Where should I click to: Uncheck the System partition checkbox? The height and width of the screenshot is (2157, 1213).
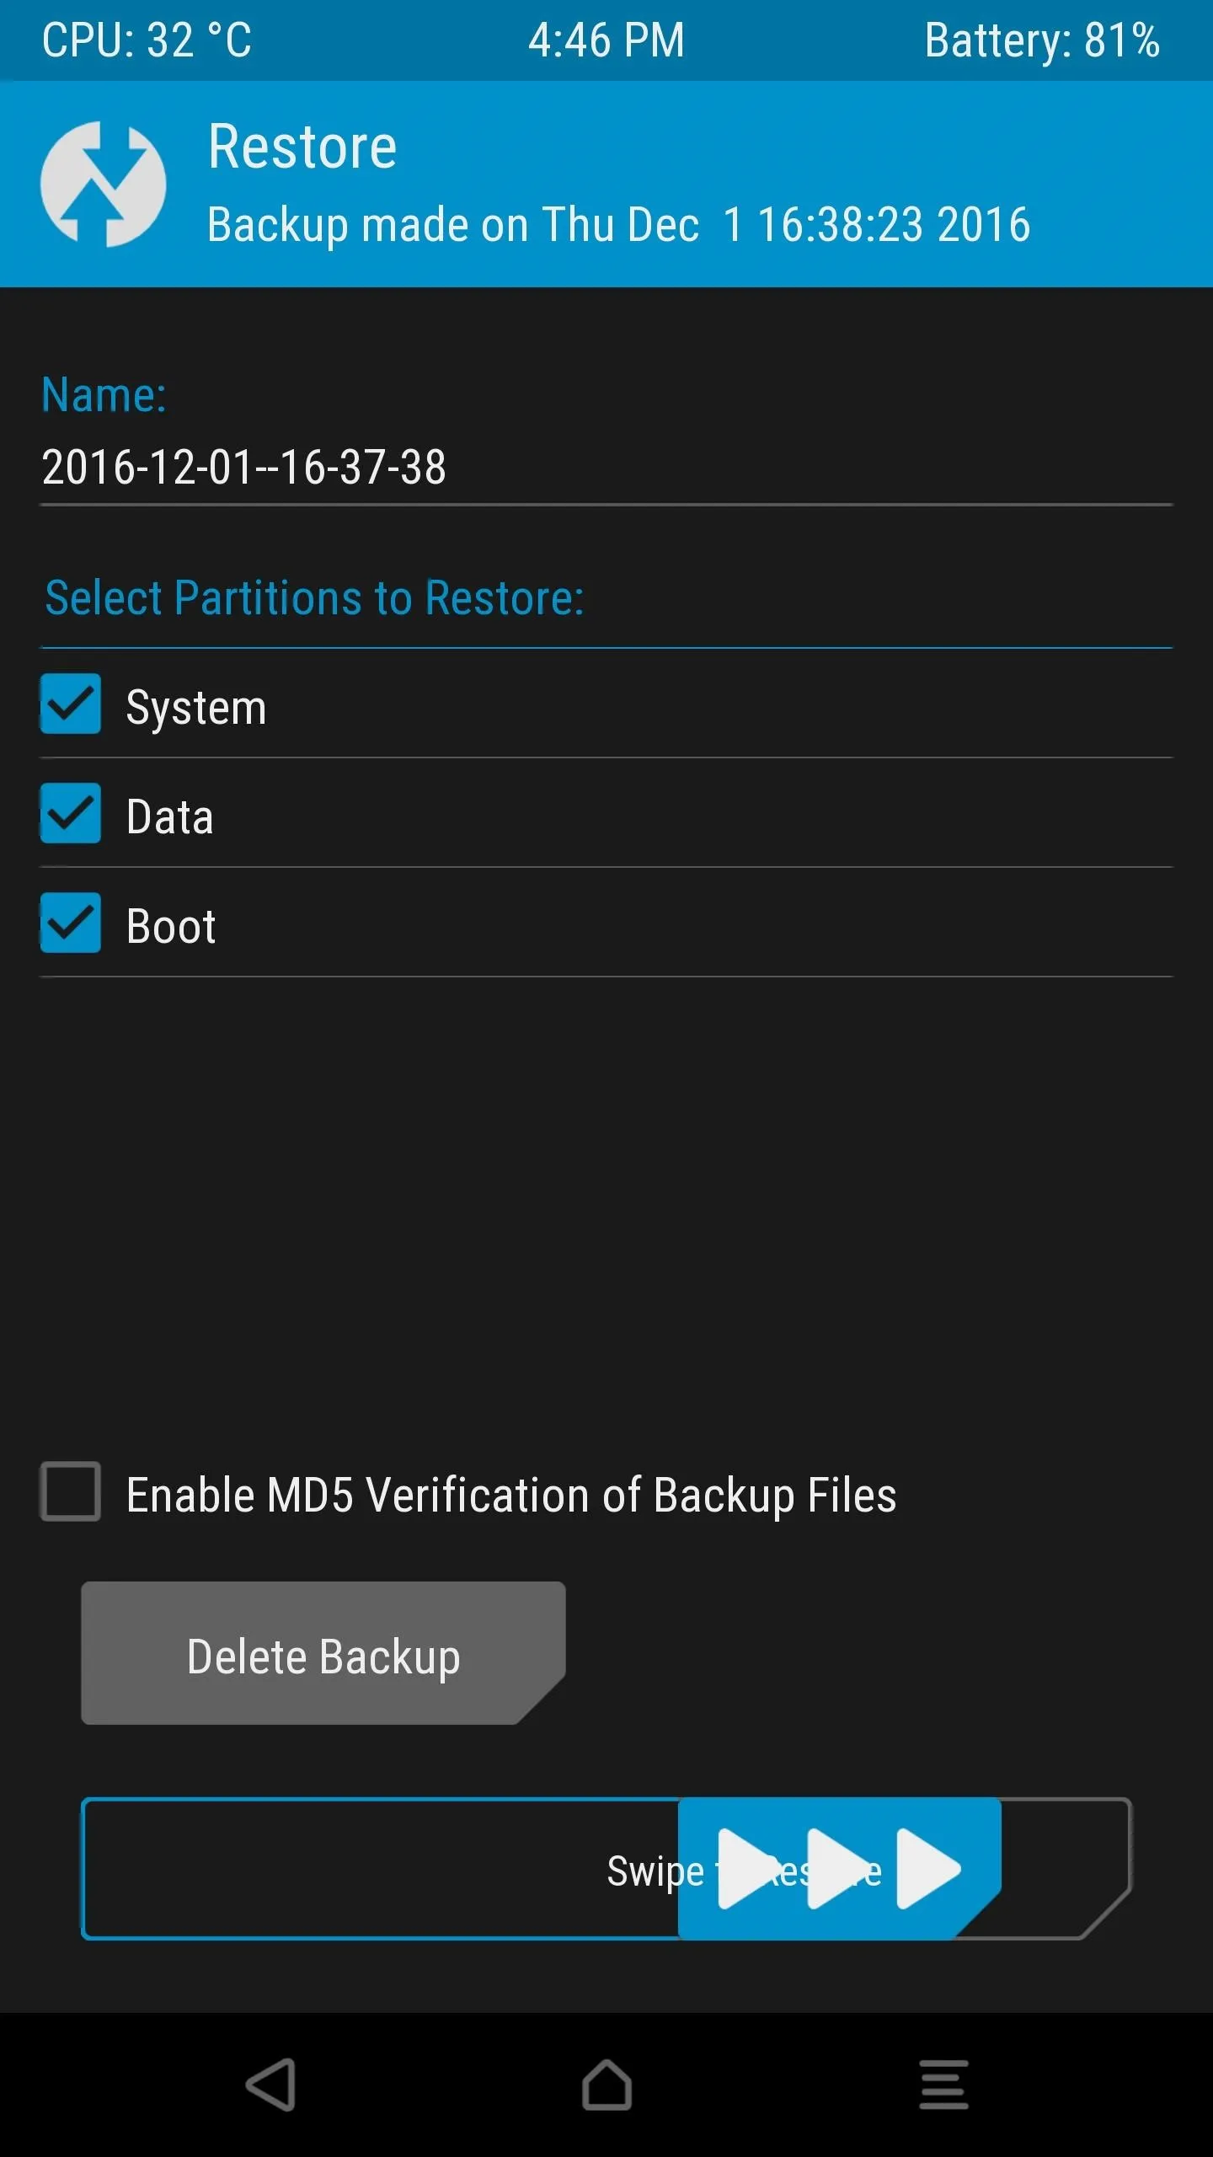pyautogui.click(x=71, y=704)
